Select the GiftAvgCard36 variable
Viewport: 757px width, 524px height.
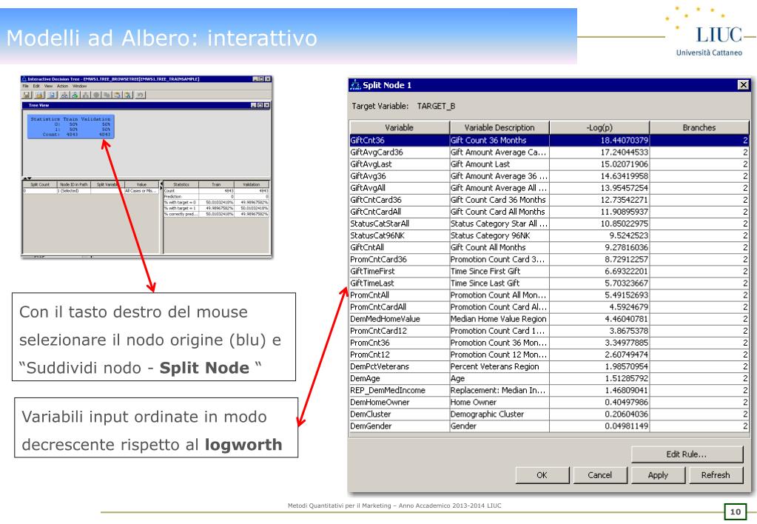point(400,152)
